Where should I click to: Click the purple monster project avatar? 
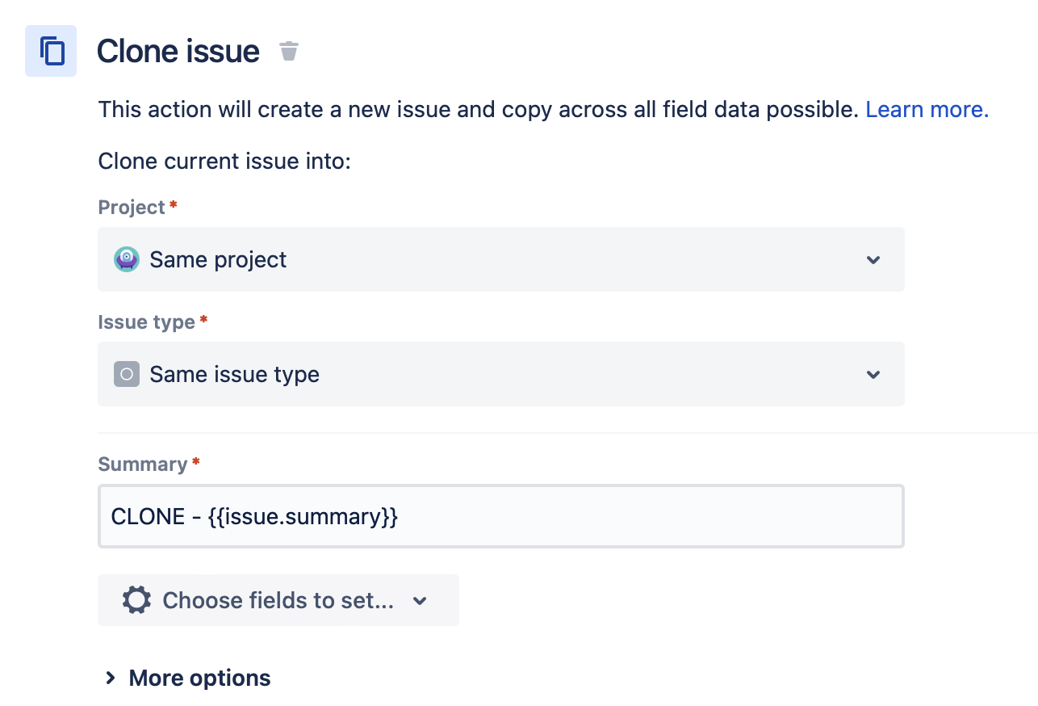127,259
